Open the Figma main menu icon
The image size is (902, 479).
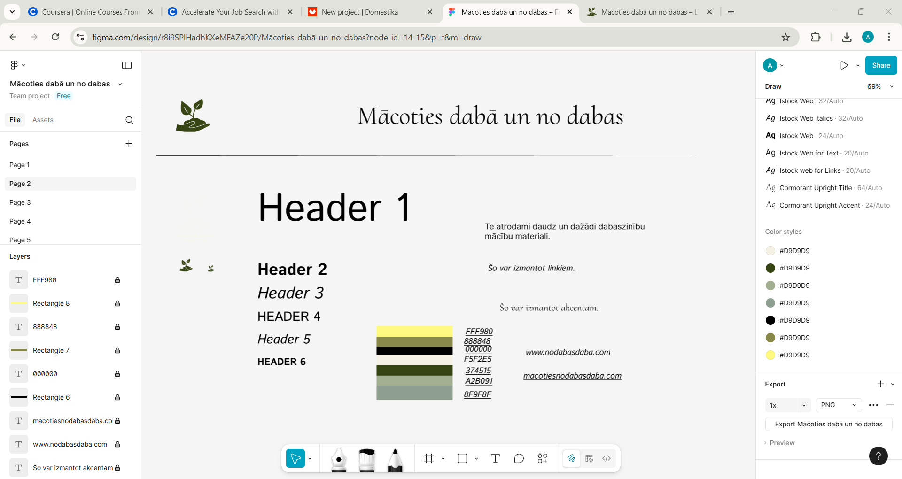tap(17, 65)
